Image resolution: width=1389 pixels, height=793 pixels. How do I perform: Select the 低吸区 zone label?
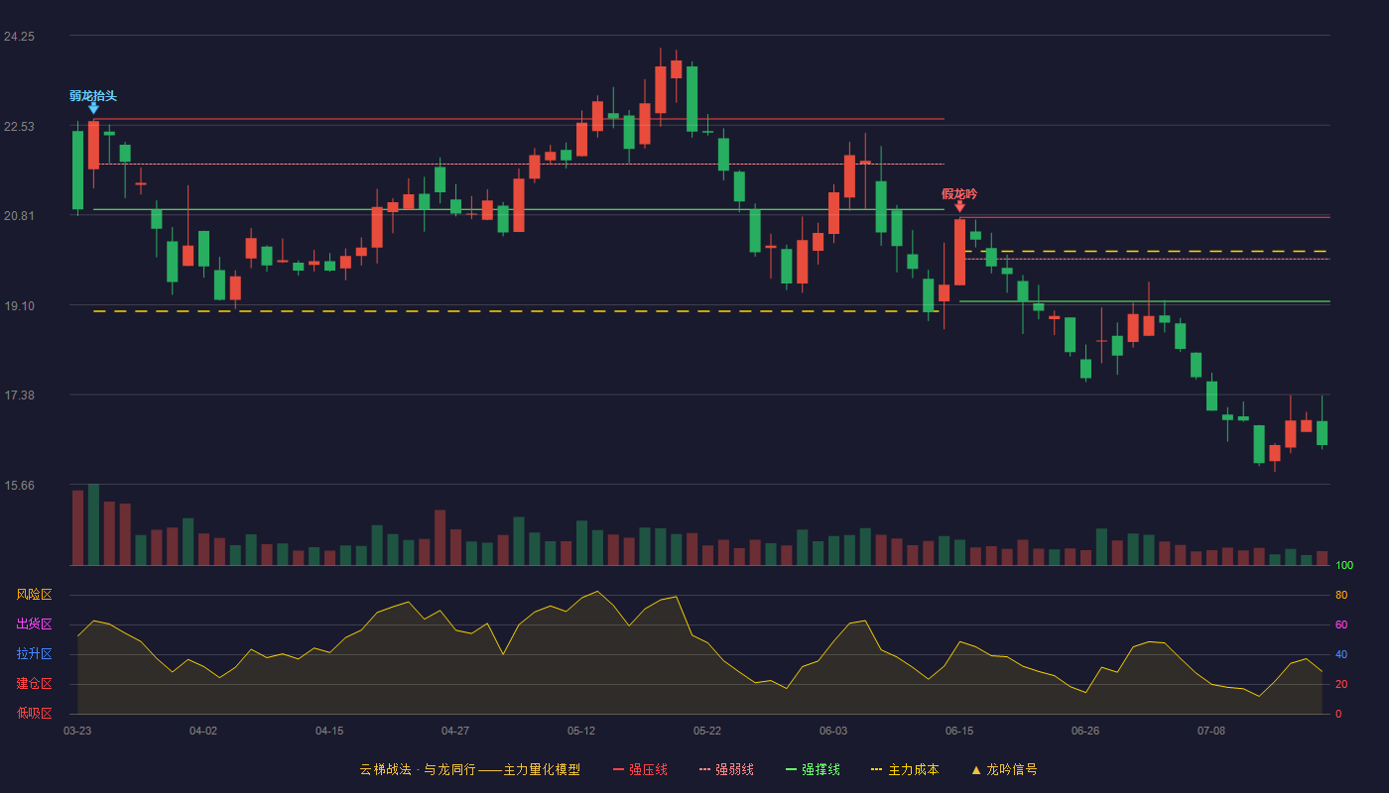[34, 714]
